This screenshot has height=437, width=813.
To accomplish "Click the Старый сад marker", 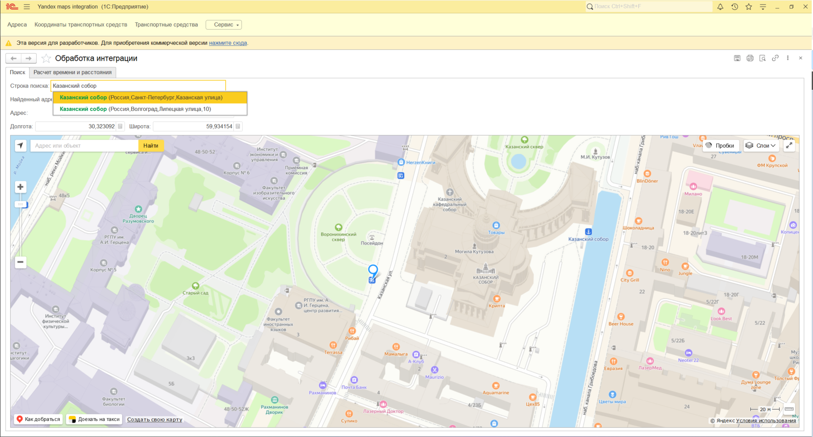I will click(195, 286).
